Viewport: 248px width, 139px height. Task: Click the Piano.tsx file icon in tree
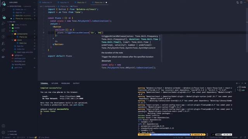(18, 37)
